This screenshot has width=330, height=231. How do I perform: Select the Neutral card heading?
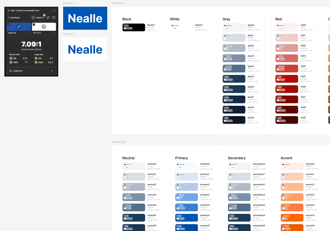coord(128,158)
